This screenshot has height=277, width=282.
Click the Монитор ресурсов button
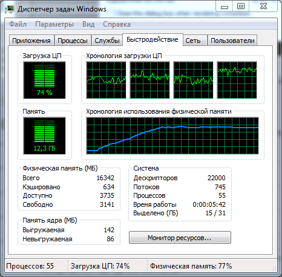(180, 238)
